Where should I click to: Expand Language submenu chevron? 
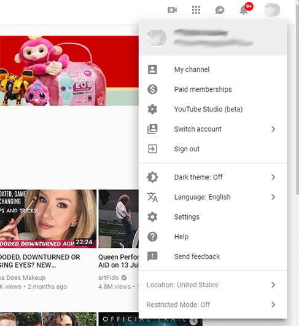273,197
